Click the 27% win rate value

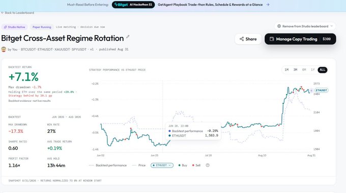tap(51, 131)
